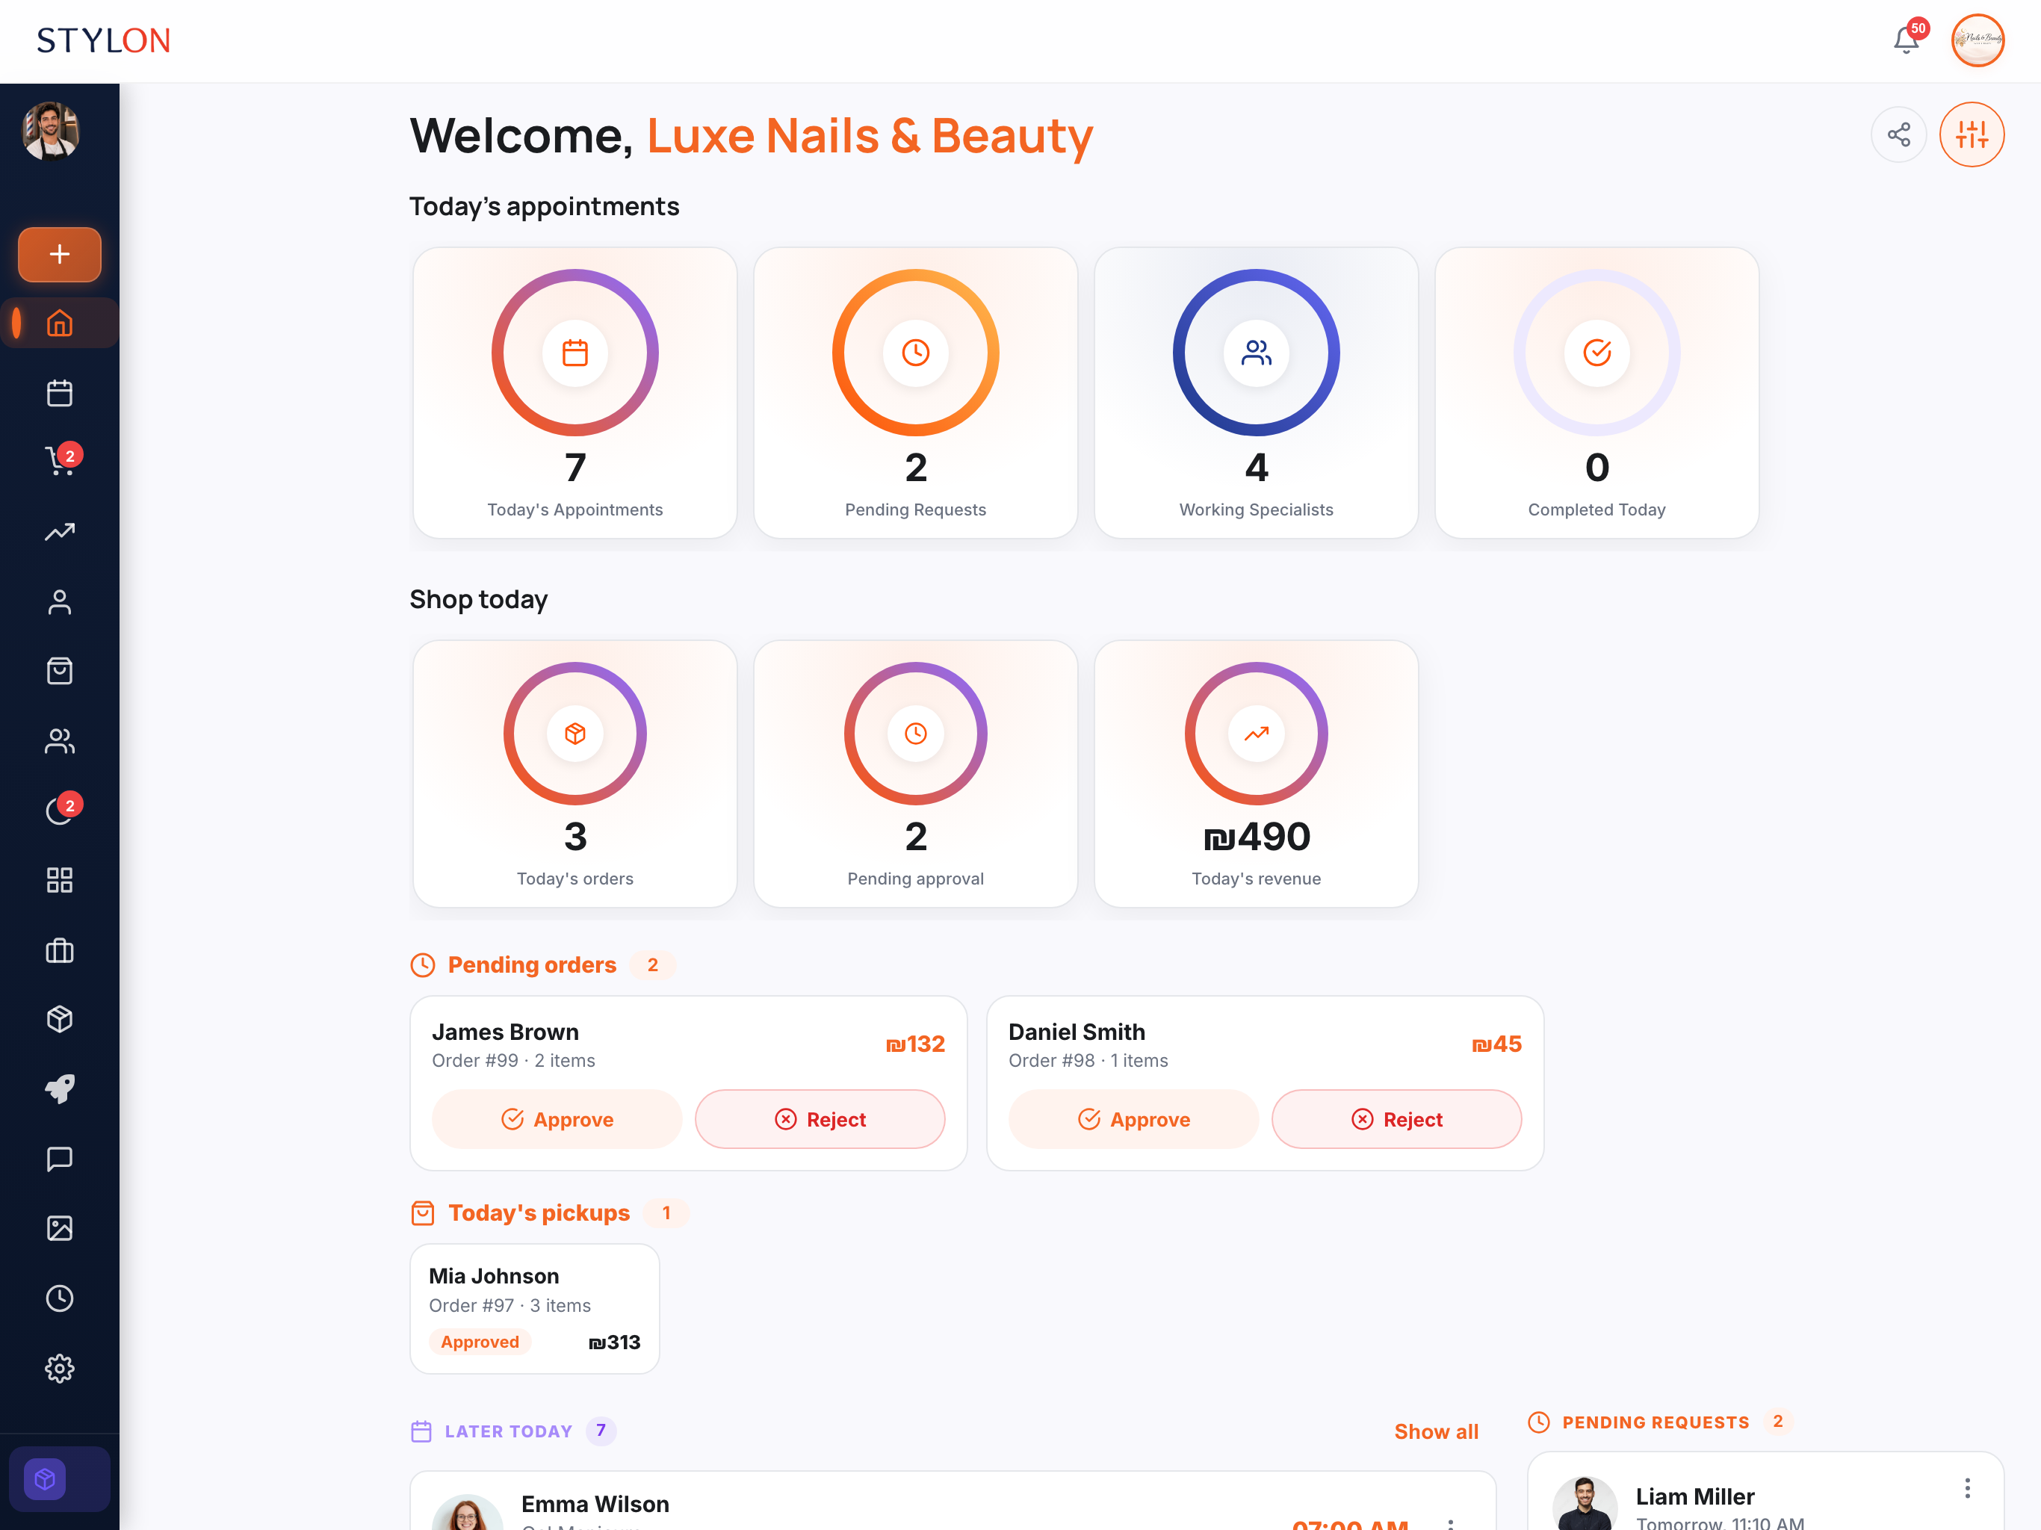Screen dimensions: 2041x1530
Task: Open Today's Appointments stat card
Action: point(574,393)
